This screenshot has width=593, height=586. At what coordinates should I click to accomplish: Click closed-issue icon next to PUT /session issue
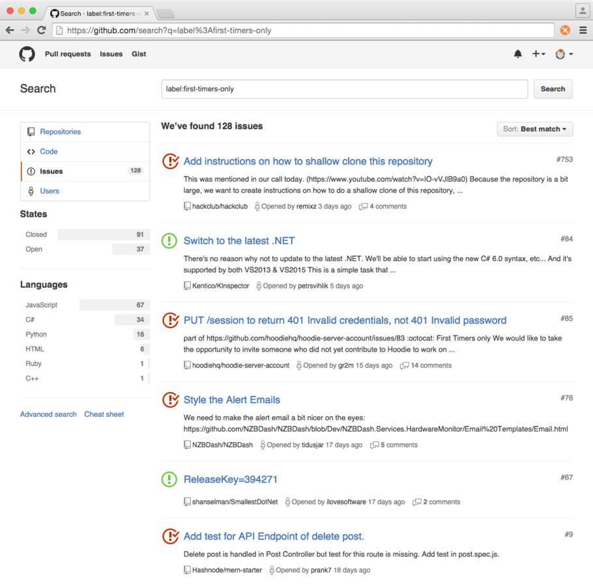171,320
